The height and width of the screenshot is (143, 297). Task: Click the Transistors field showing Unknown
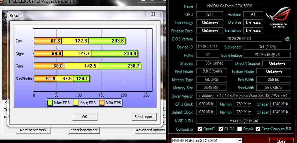(x=253, y=30)
